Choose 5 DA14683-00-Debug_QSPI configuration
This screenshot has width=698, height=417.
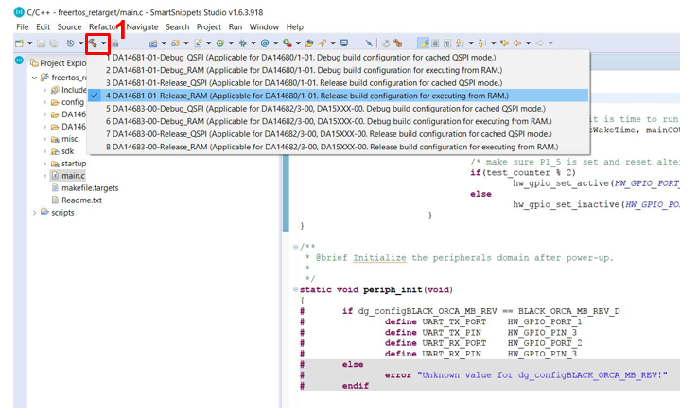pos(338,109)
